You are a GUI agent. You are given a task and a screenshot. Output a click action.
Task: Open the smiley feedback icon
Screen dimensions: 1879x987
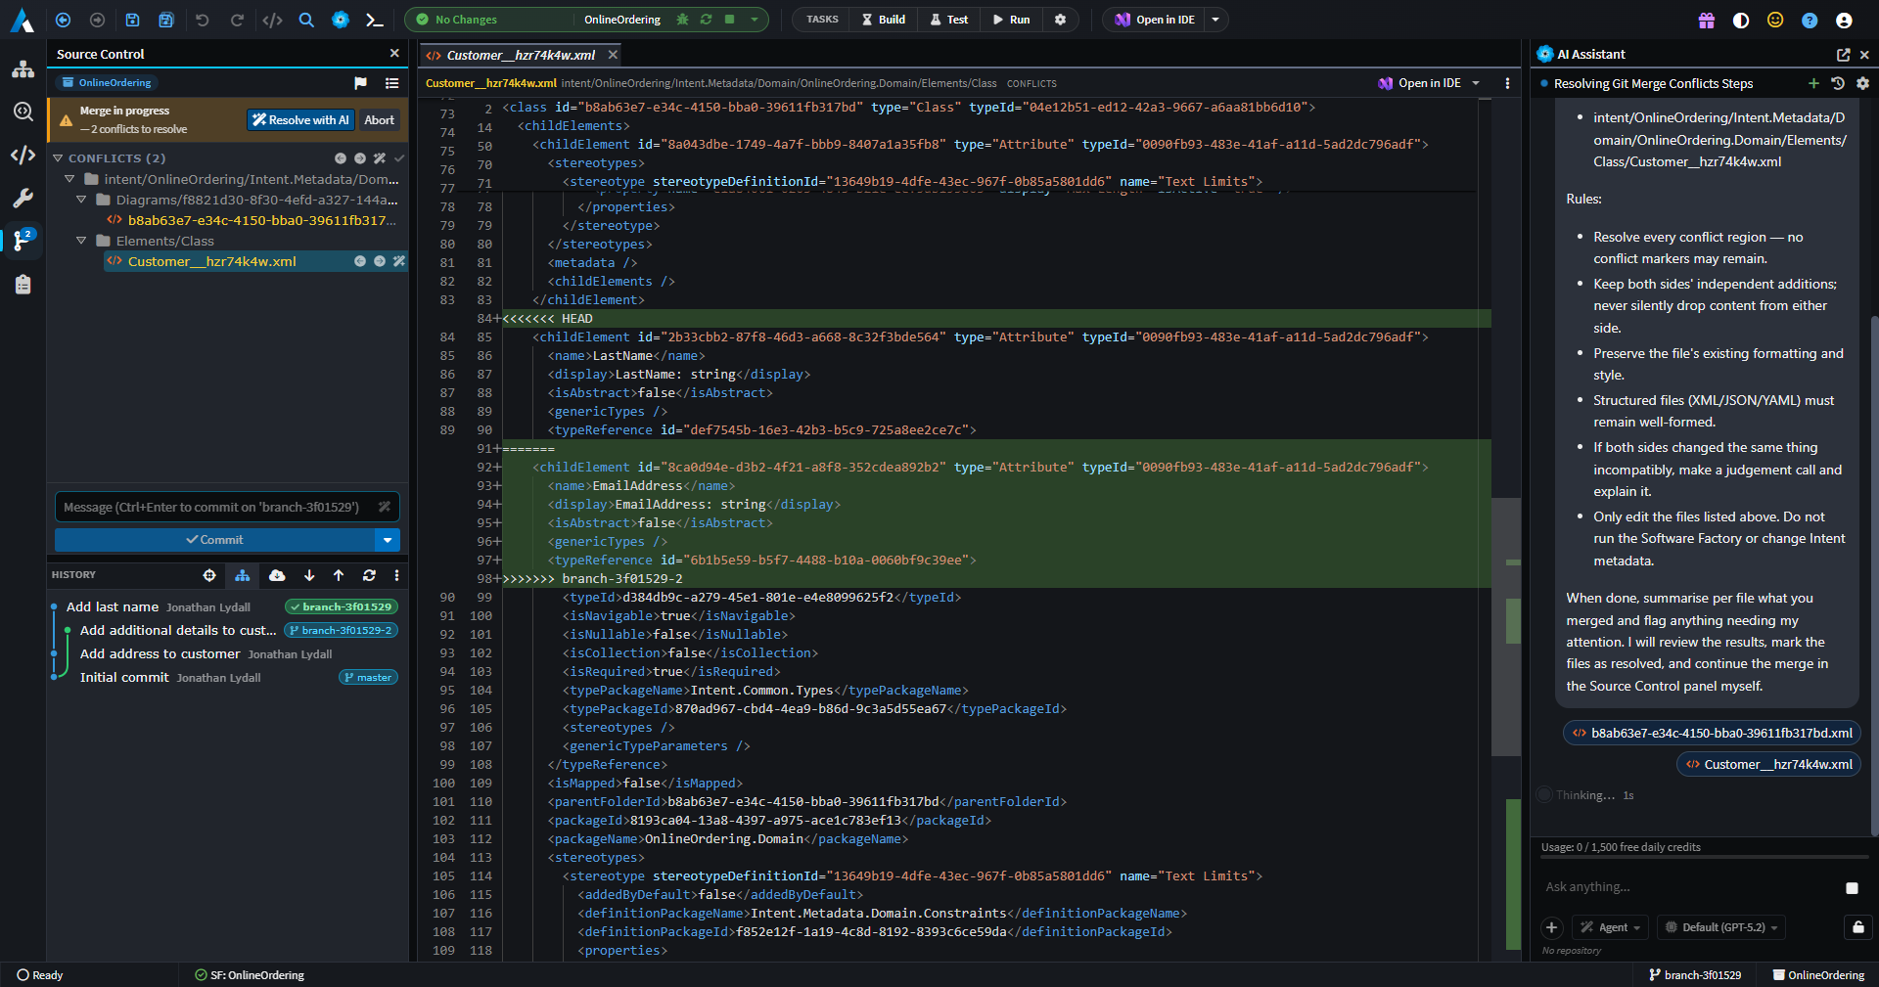pyautogui.click(x=1775, y=20)
